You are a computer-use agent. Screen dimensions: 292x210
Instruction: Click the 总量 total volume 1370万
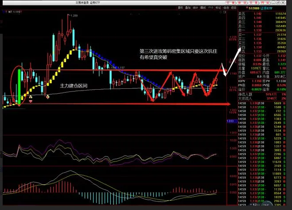click(256, 68)
